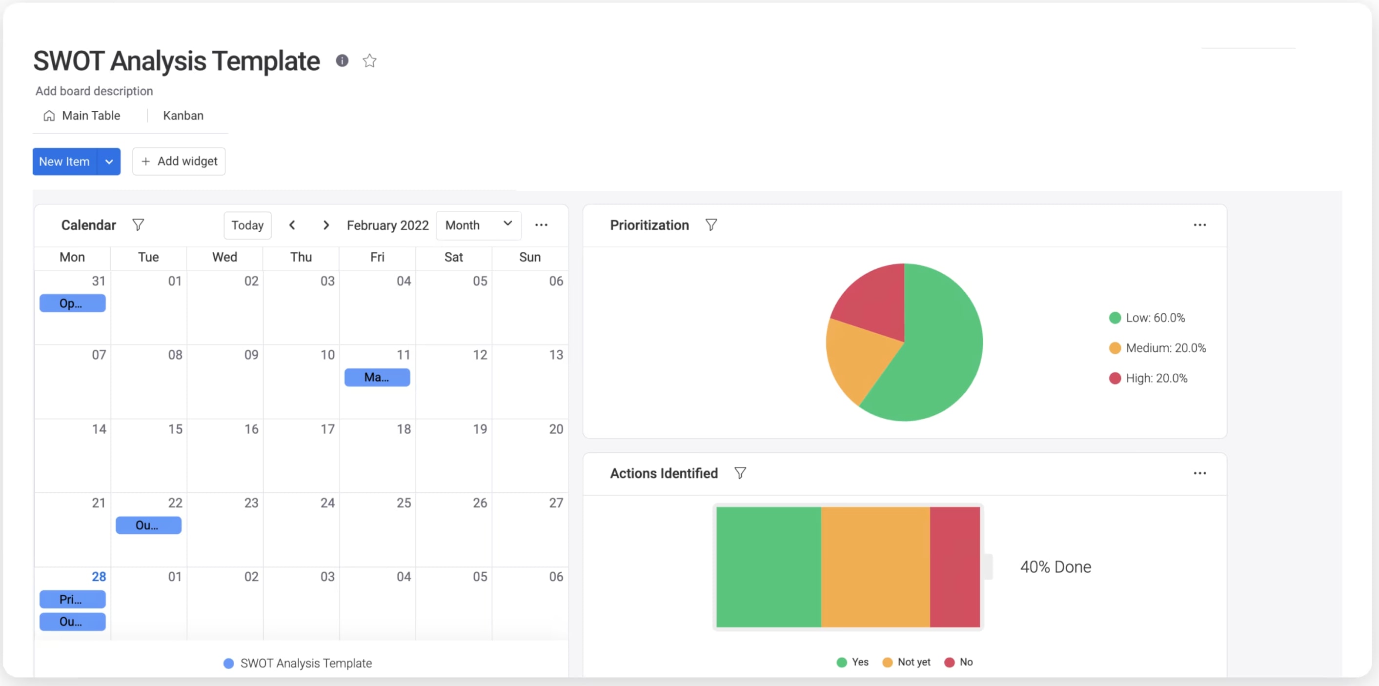Image resolution: width=1379 pixels, height=686 pixels.
Task: Click the Today button
Action: click(247, 225)
